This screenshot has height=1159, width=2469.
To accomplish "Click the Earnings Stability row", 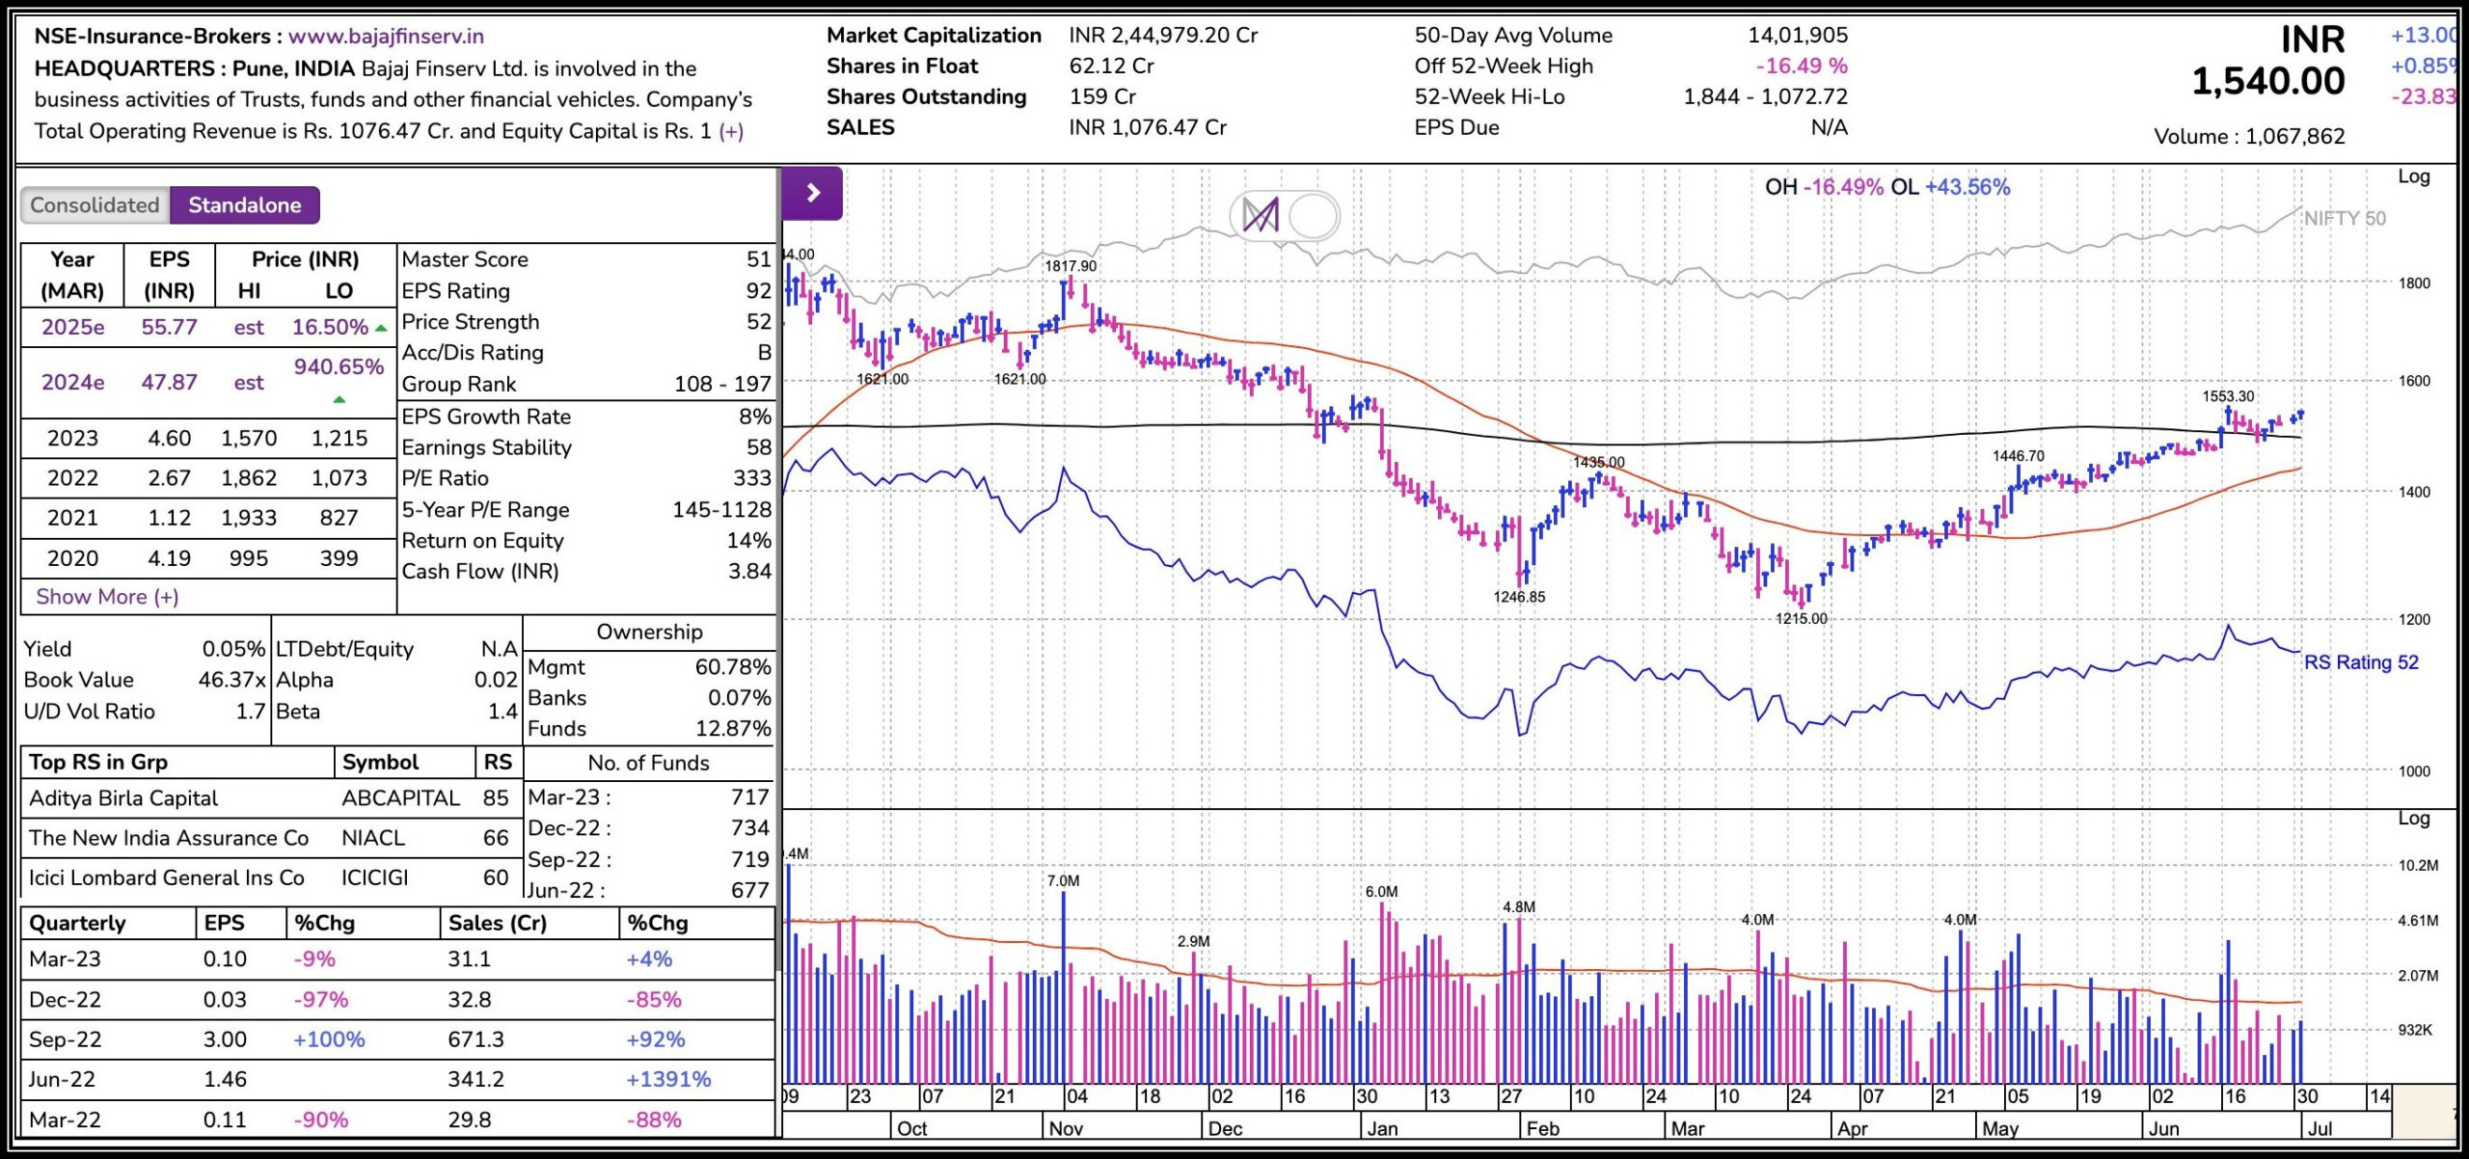I will pos(586,447).
